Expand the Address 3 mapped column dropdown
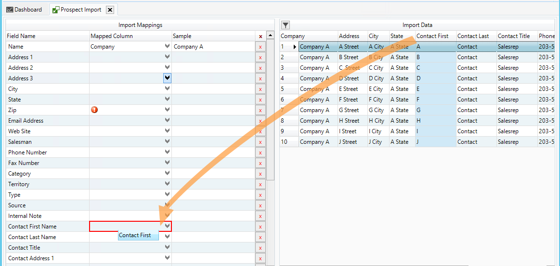 coord(167,78)
